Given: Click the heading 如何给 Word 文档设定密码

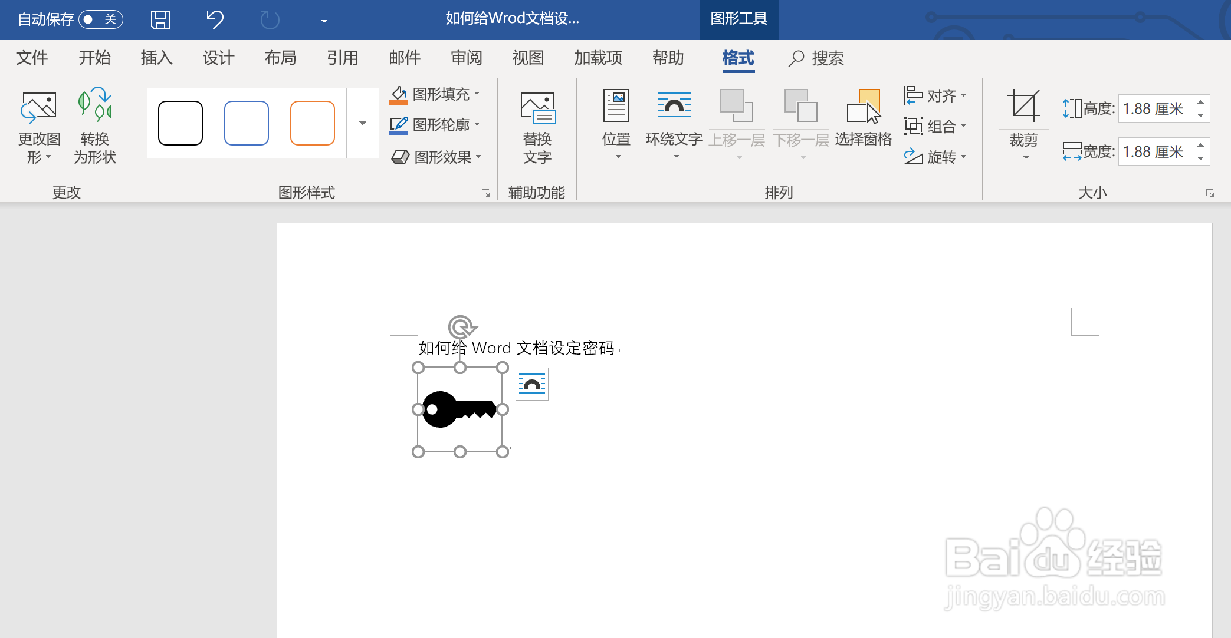Looking at the screenshot, I should point(517,348).
